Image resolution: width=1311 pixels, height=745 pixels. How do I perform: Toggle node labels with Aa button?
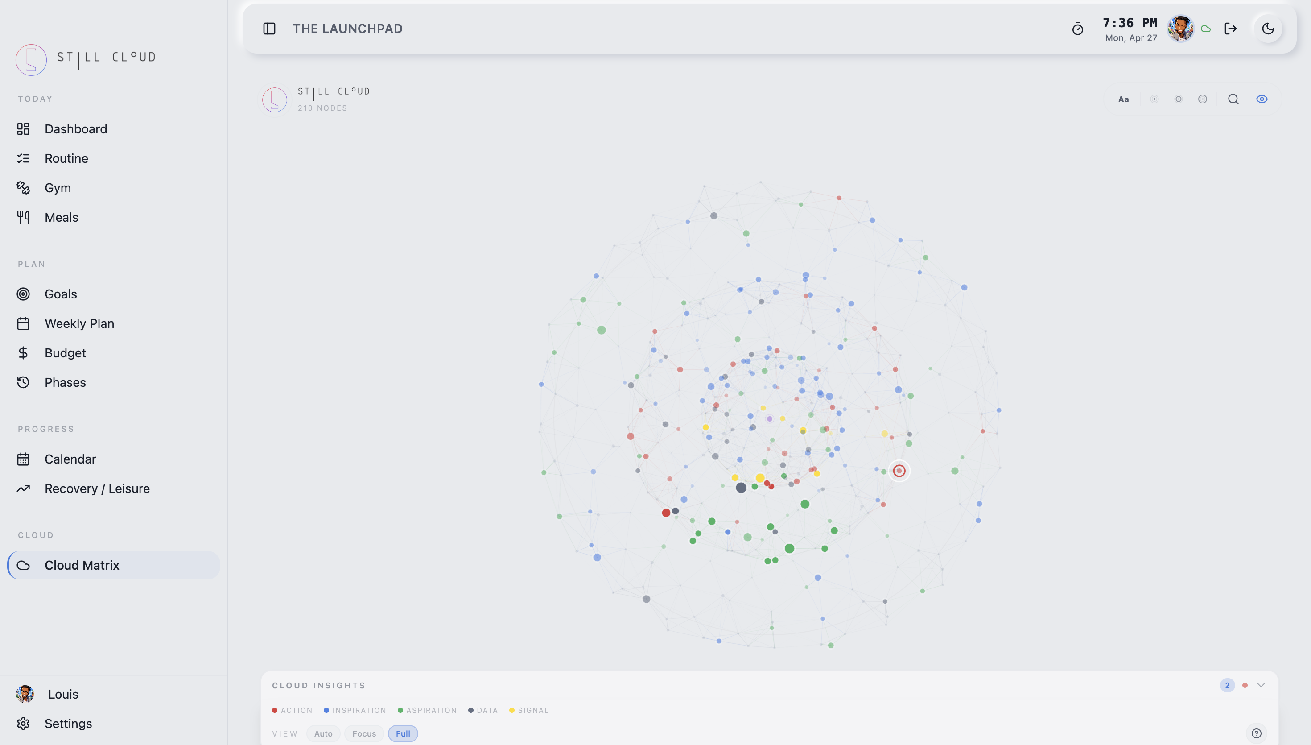[x=1123, y=99]
